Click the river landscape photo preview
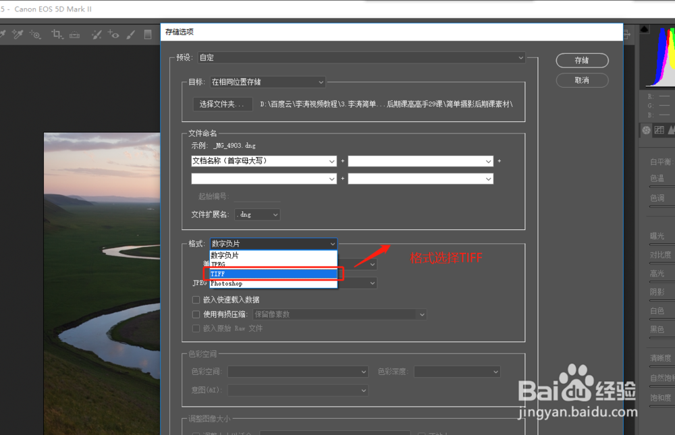 102,283
